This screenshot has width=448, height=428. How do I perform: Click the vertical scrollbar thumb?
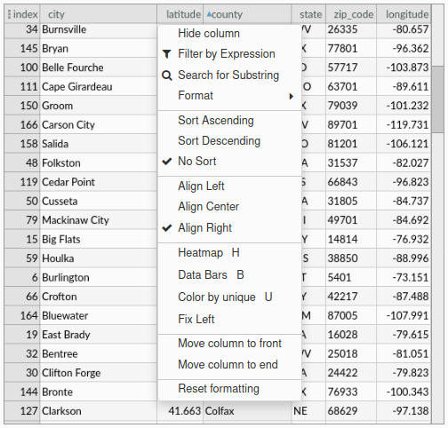point(437,99)
